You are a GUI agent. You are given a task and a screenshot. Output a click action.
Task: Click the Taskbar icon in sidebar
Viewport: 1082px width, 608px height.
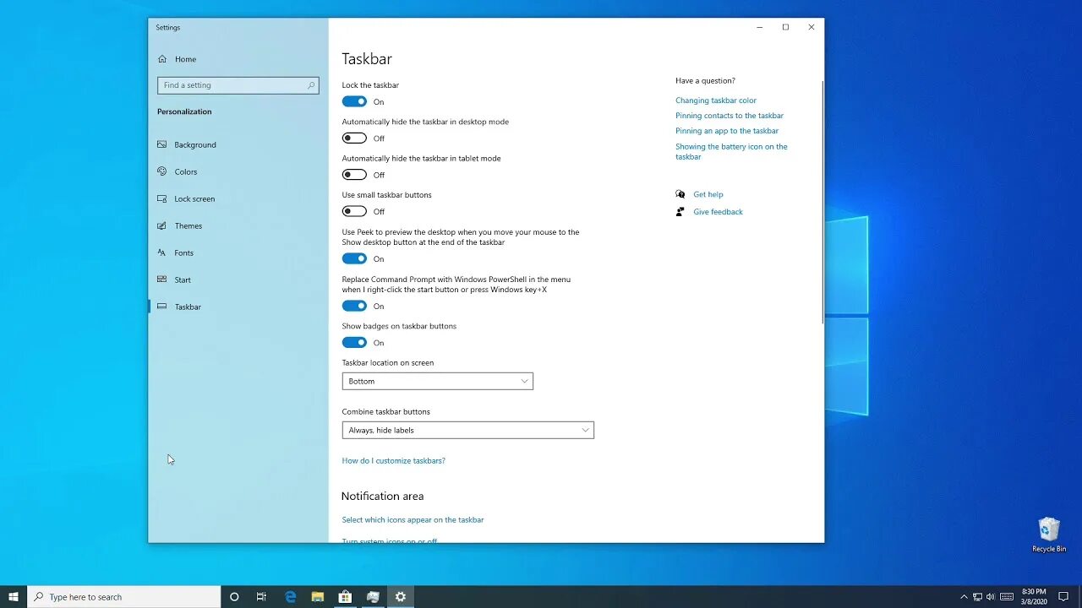[162, 307]
